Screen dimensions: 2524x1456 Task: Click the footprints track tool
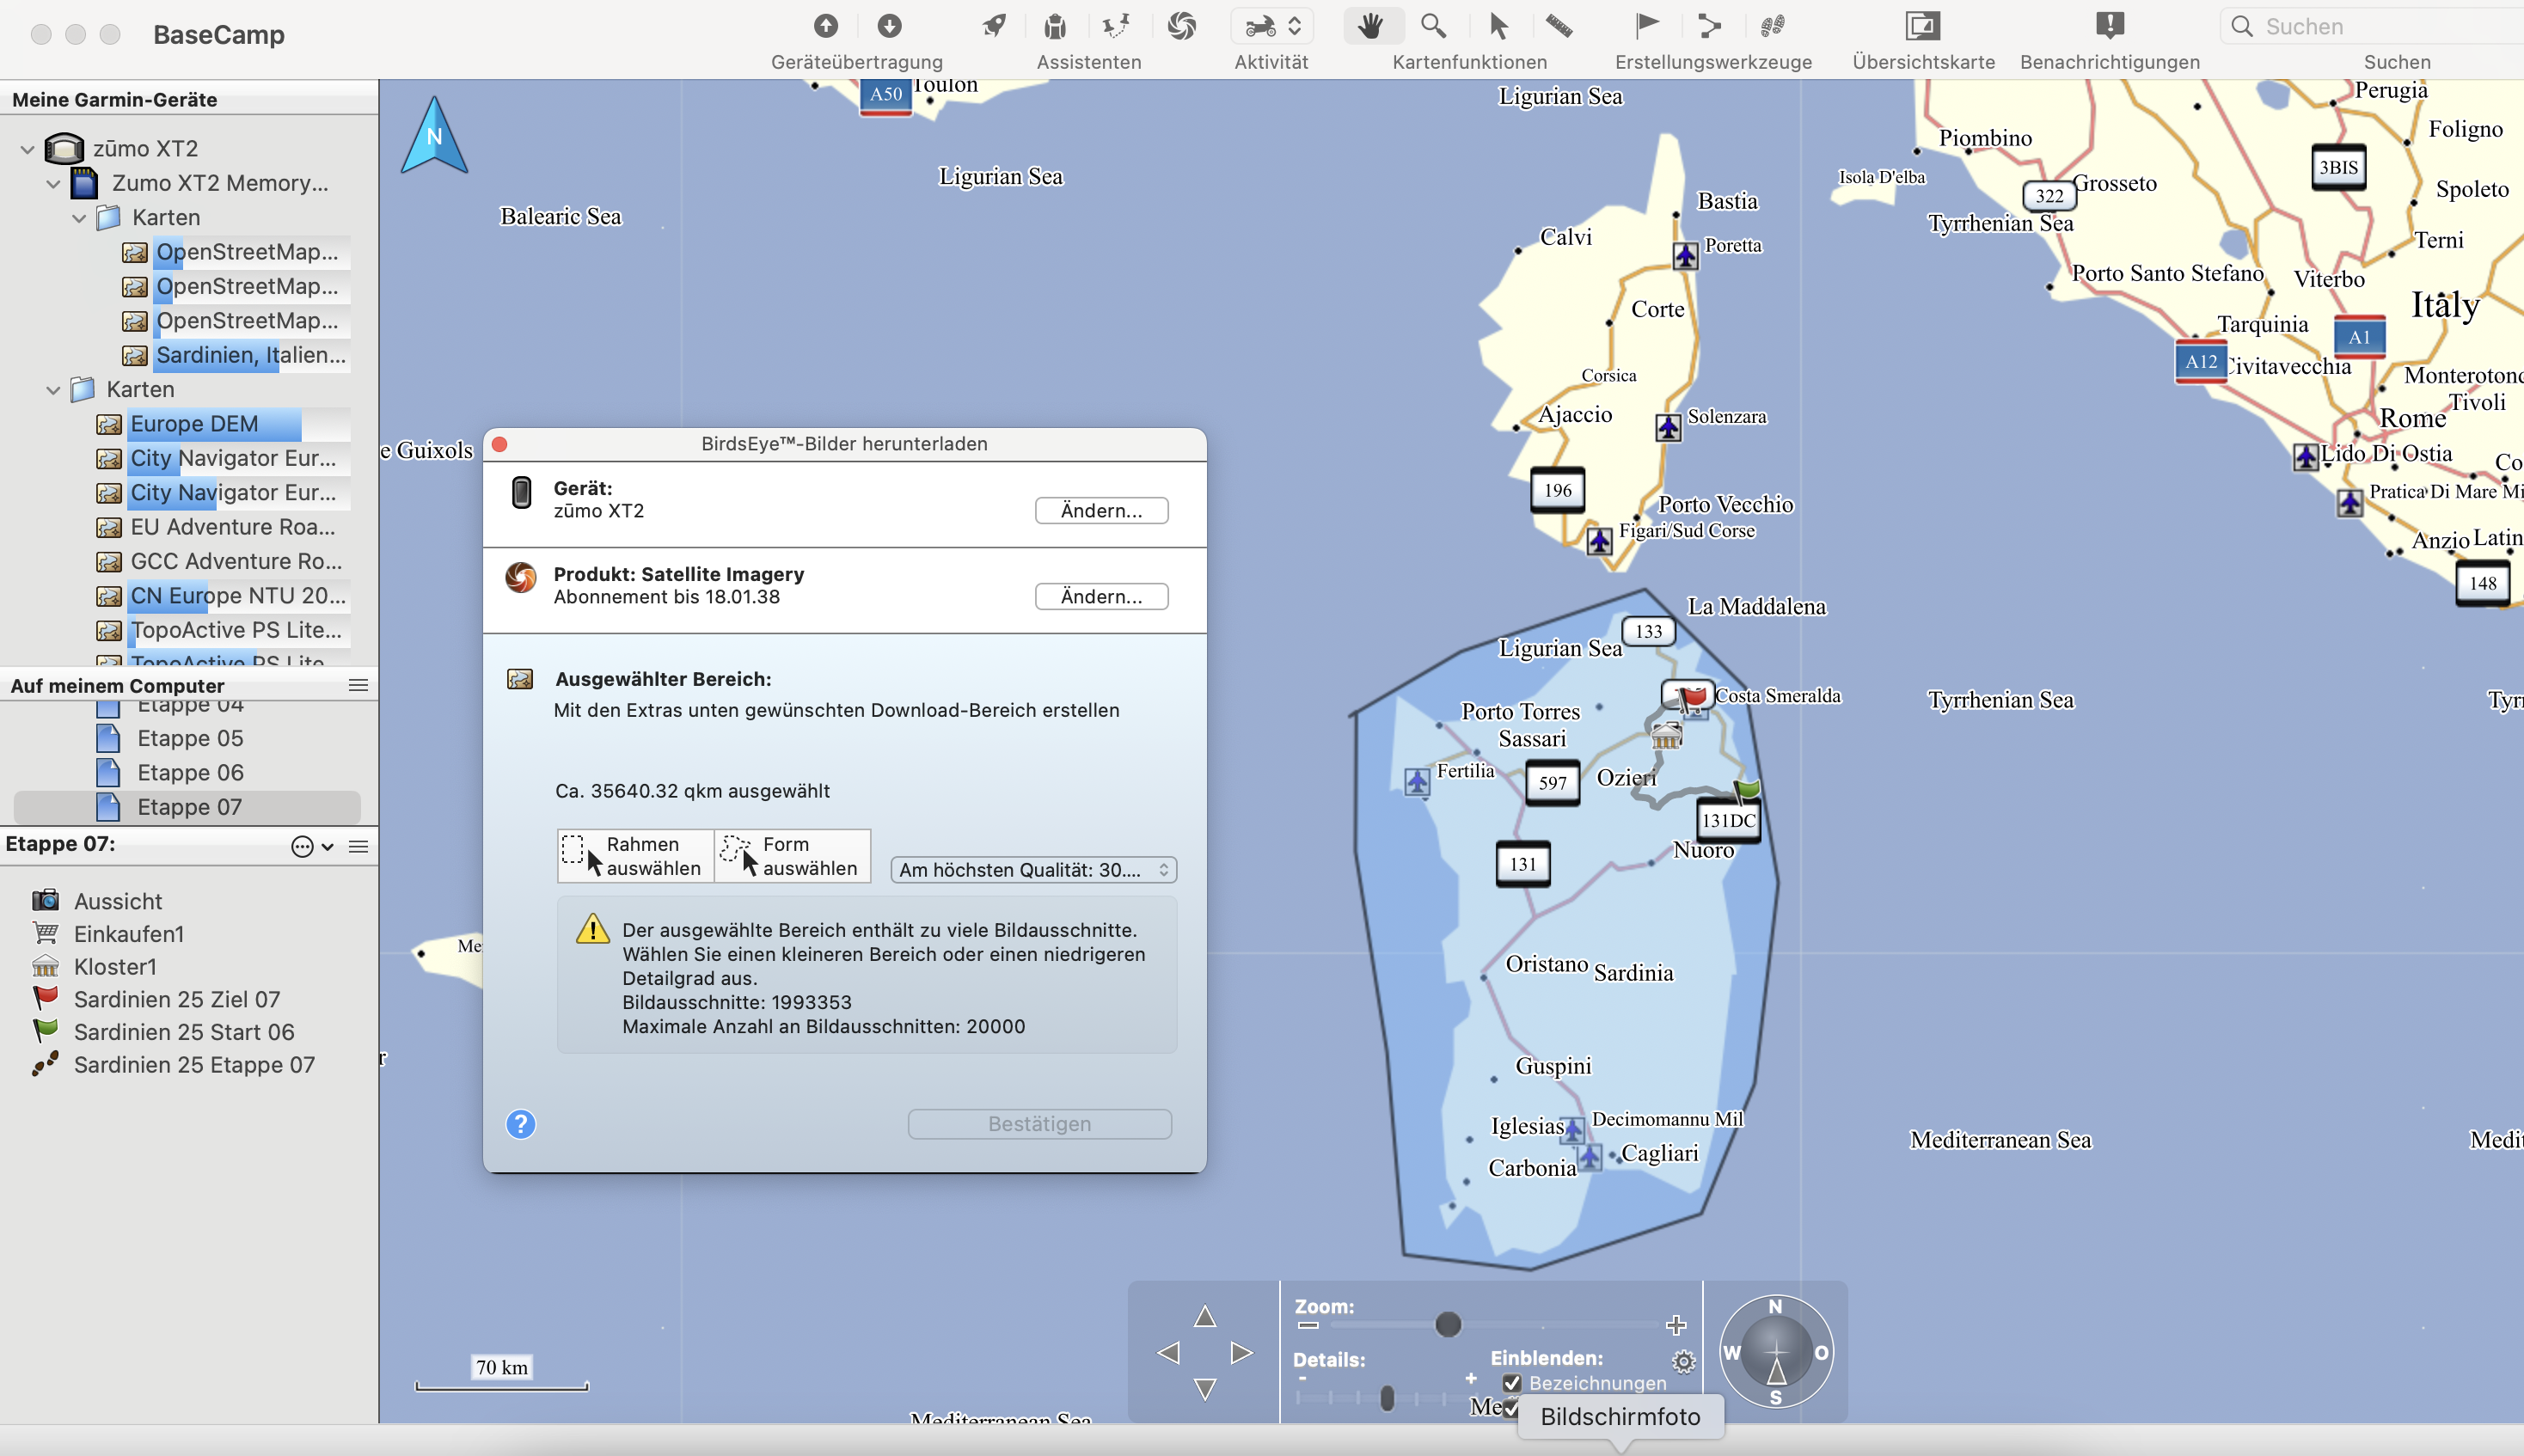point(1772,26)
